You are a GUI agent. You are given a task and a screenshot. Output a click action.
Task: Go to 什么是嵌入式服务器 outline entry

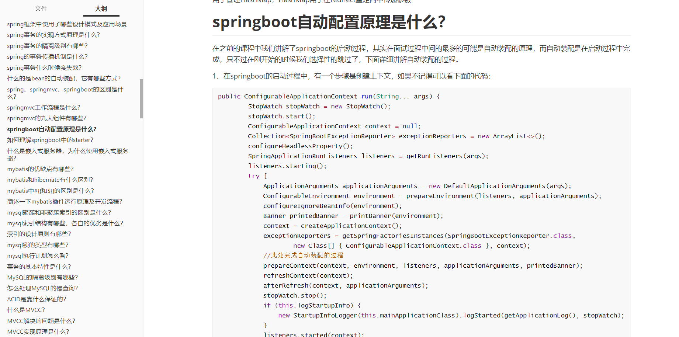[x=68, y=154]
